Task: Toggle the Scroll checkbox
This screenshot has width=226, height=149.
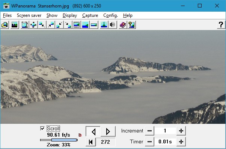Action: point(42,128)
